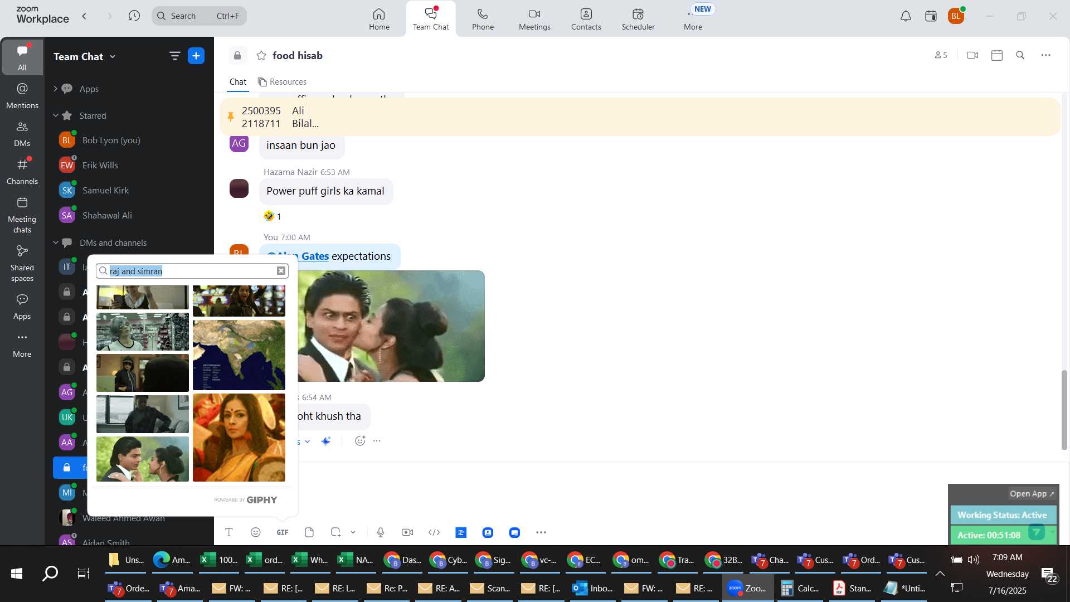Screen dimensions: 1070x602
Task: Click the Open App link in the tracker widget
Action: [1032, 494]
